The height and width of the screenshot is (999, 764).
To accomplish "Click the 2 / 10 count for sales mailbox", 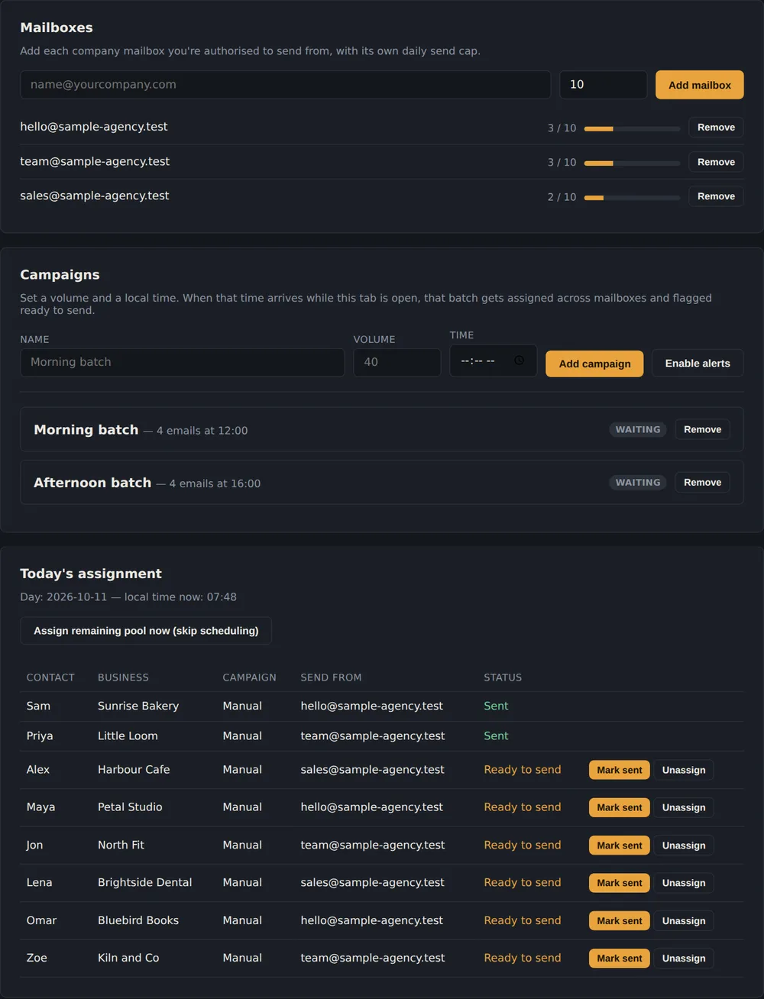I will (562, 197).
